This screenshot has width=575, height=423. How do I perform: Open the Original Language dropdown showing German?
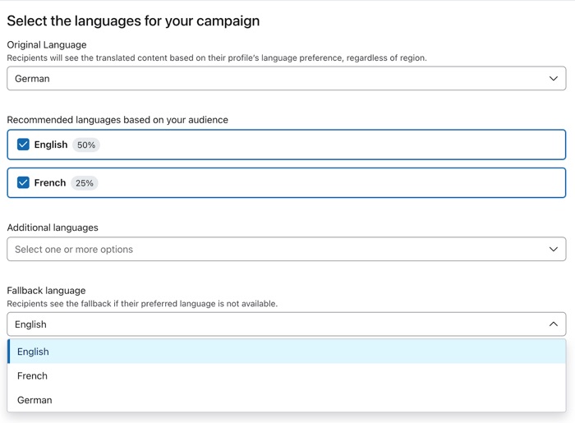tap(279, 79)
